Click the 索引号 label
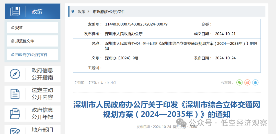This screenshot has width=276, height=134. pos(95,24)
